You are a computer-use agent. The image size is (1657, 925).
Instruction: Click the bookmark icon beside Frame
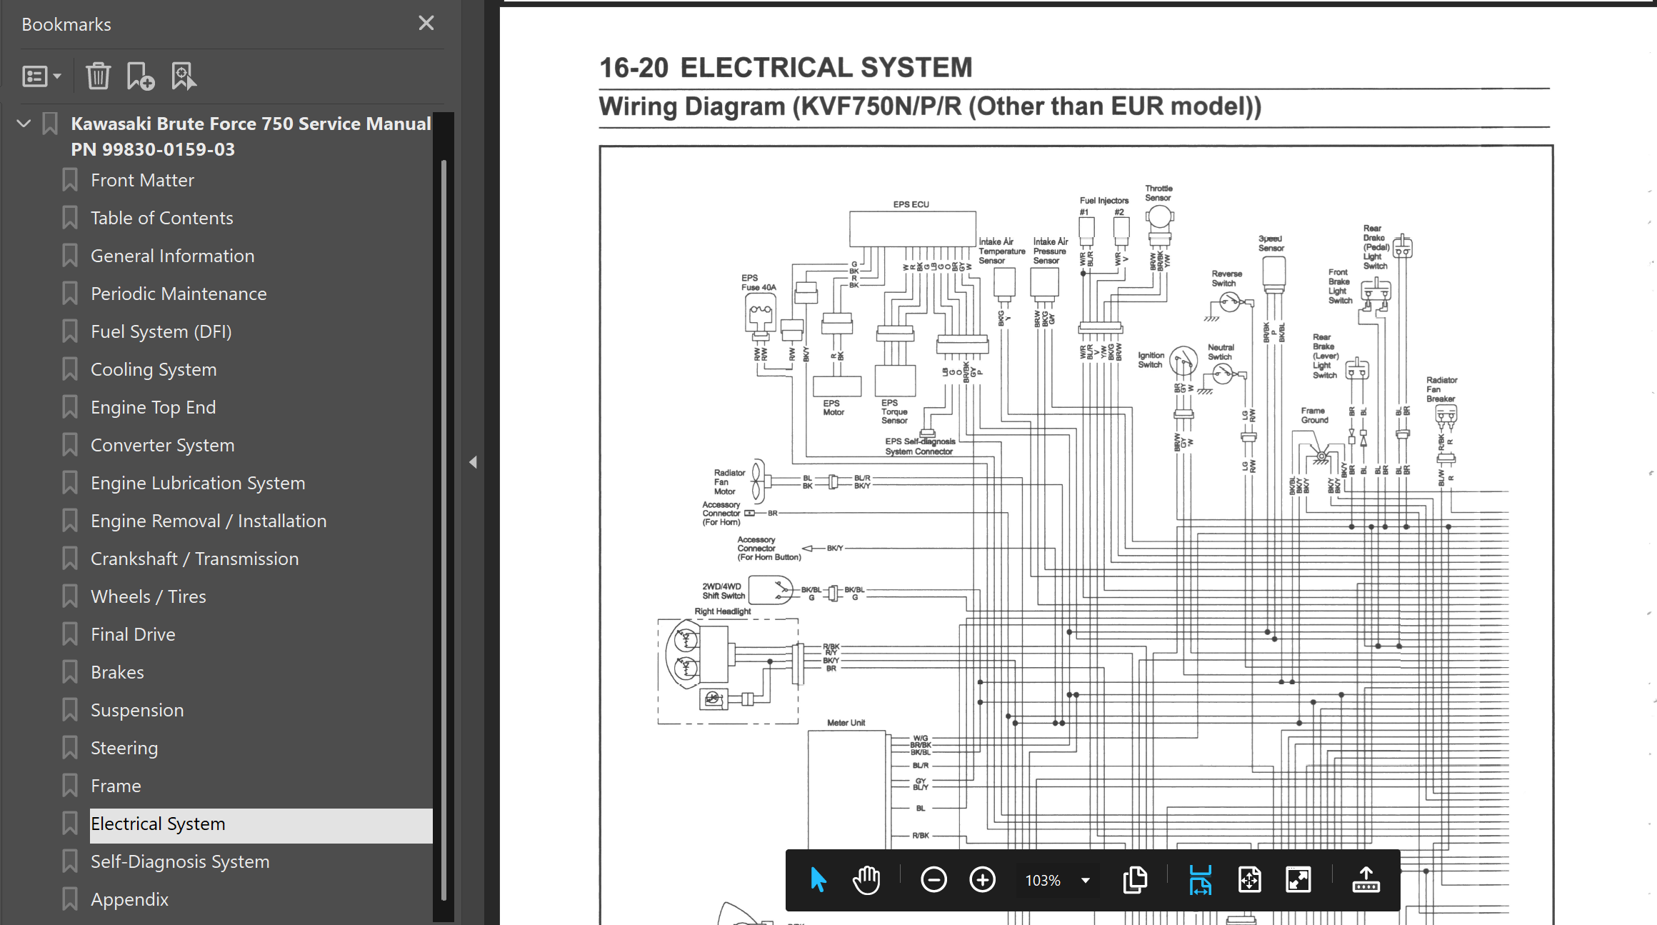pyautogui.click(x=70, y=786)
